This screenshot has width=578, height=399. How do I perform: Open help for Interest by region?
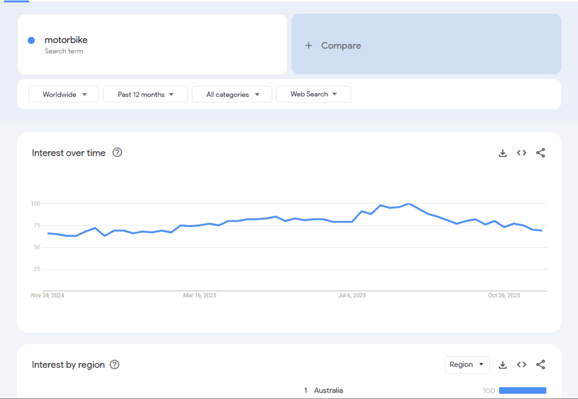[115, 365]
